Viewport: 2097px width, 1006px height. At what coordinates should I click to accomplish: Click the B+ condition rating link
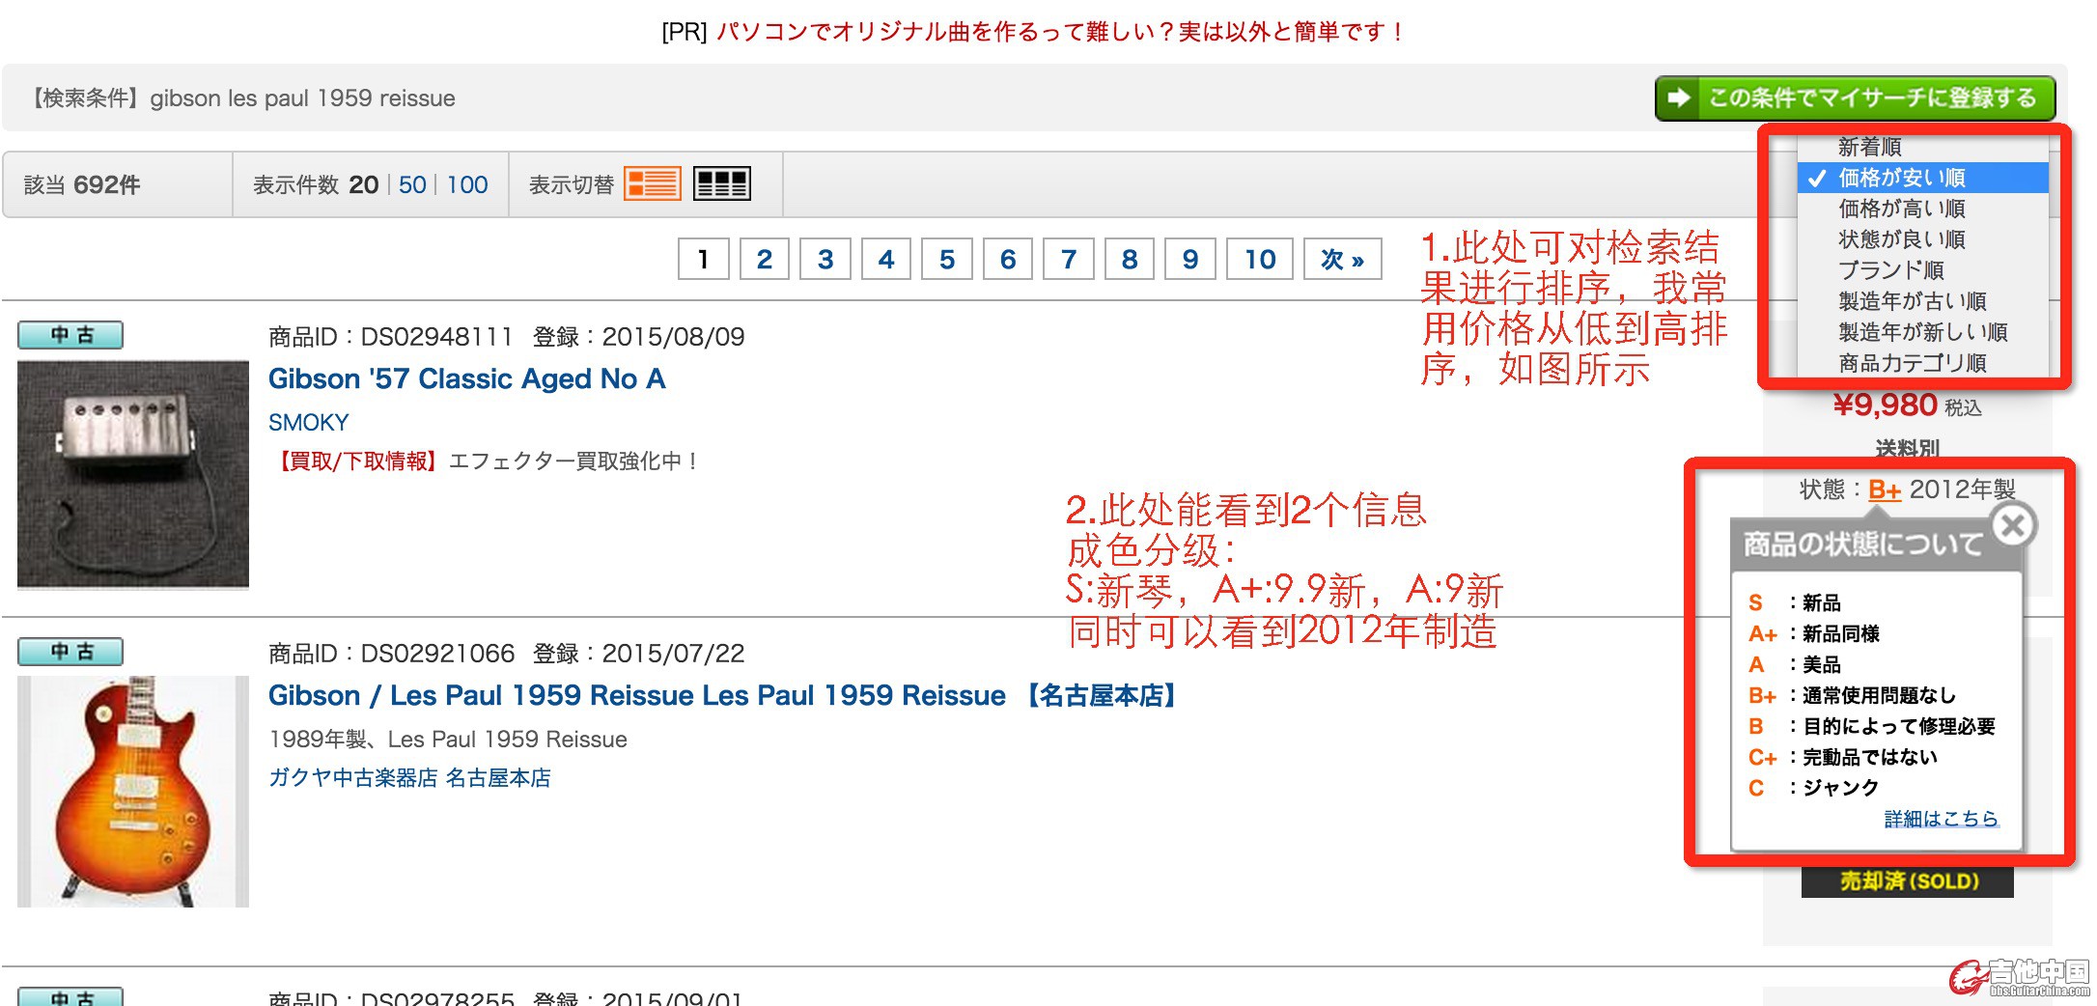[x=1884, y=489]
